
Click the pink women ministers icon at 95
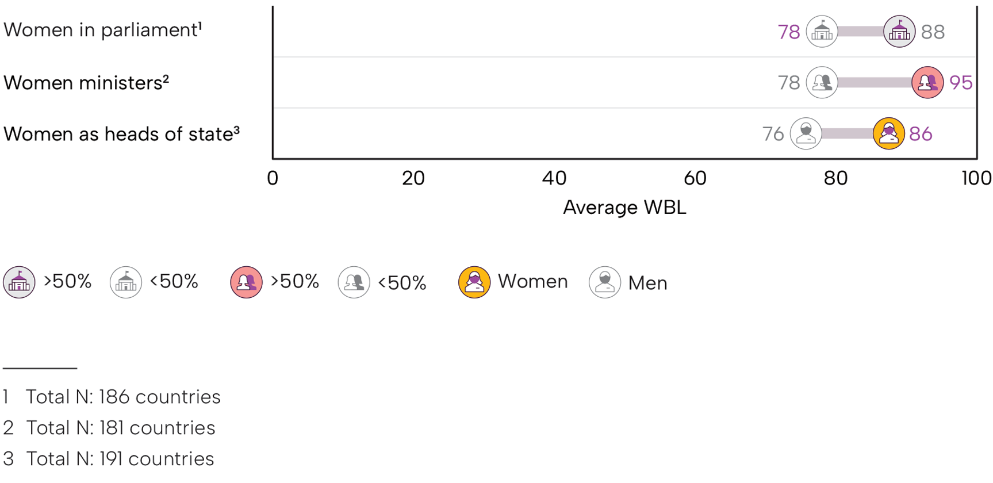tap(927, 83)
